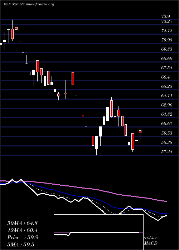Click the '<<Live MACD' label
179x250 pixels.
(151, 241)
